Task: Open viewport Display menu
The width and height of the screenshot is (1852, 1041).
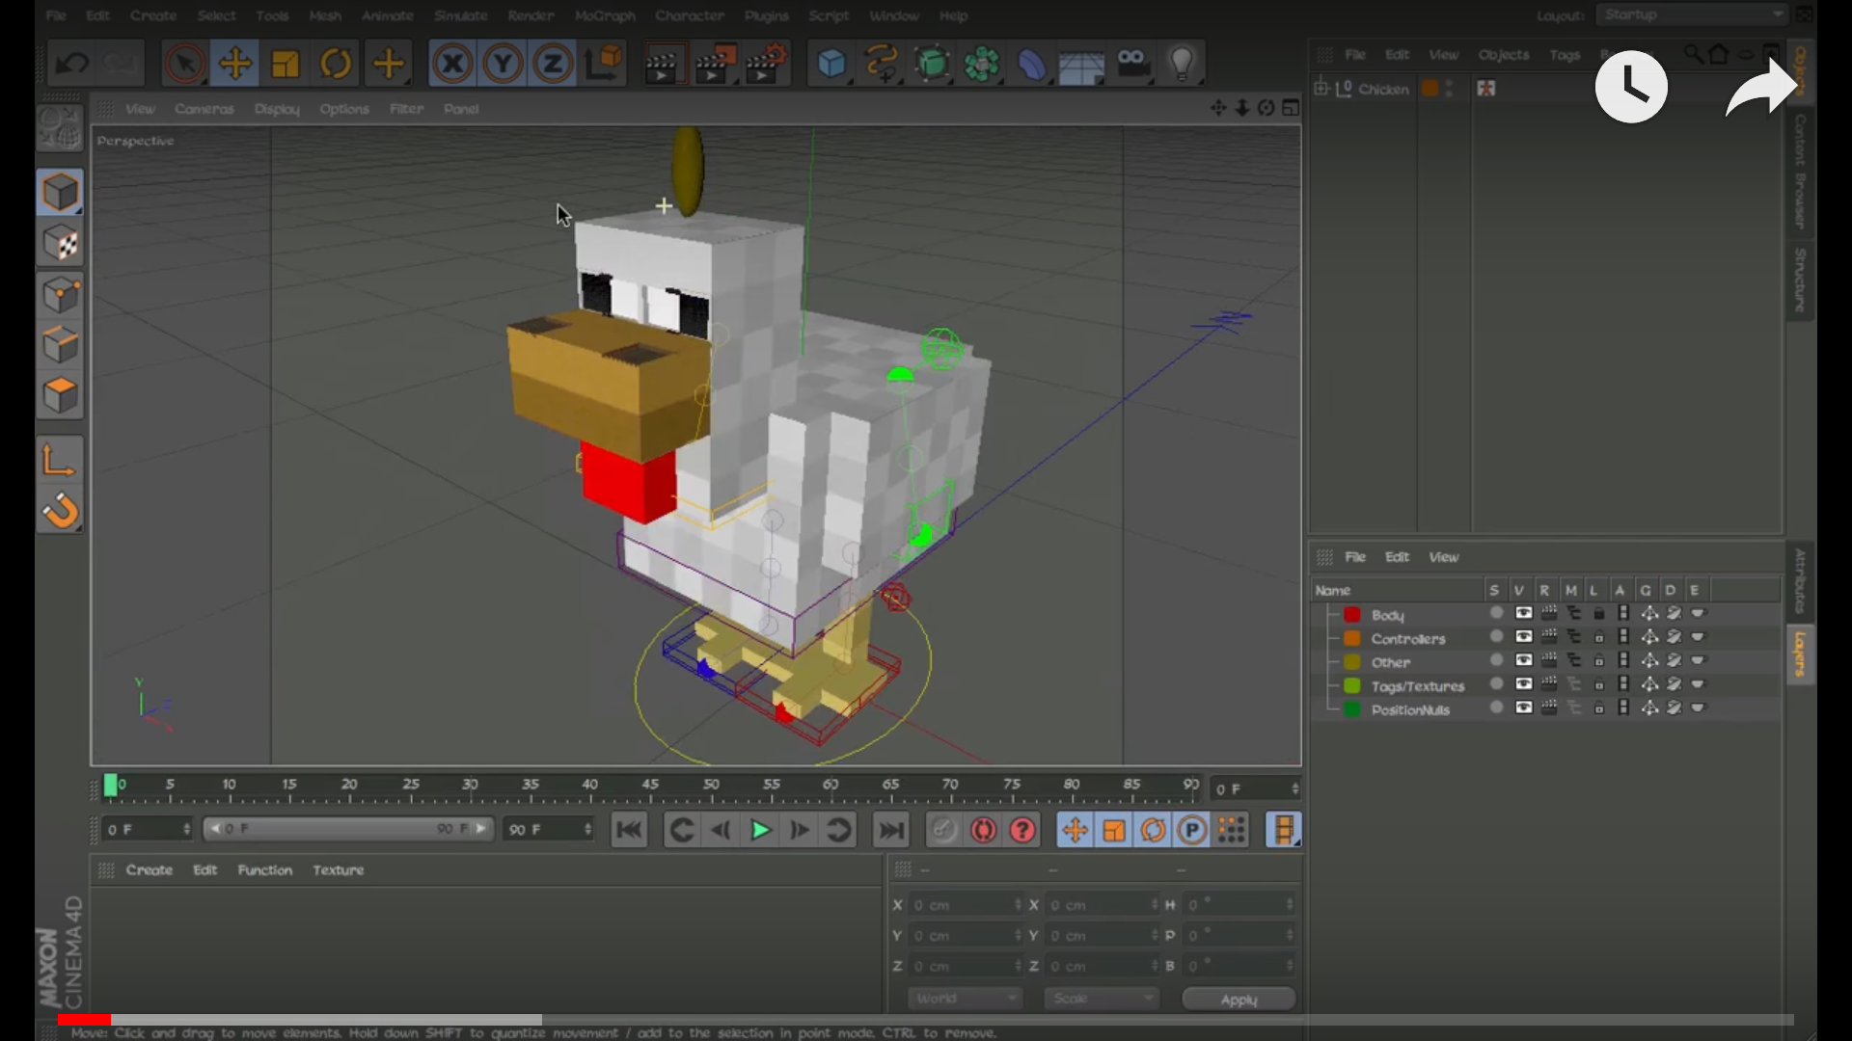Action: 277,109
